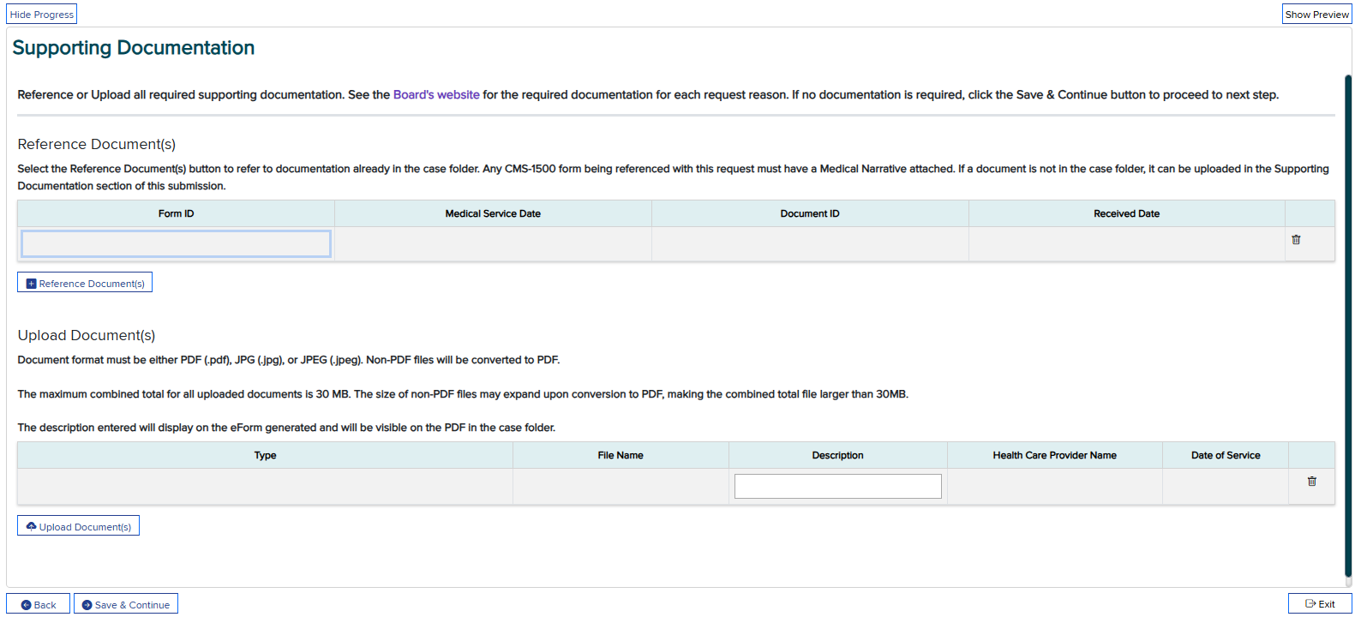
Task: Click the cloud upload icon
Action: pyautogui.click(x=32, y=526)
